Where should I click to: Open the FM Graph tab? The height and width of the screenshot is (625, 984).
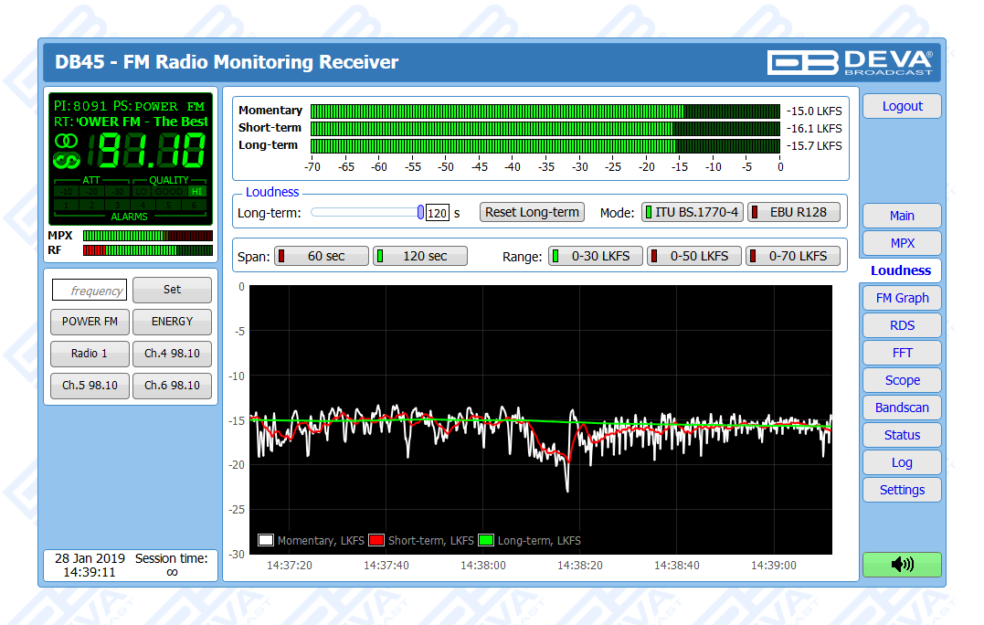coord(902,298)
